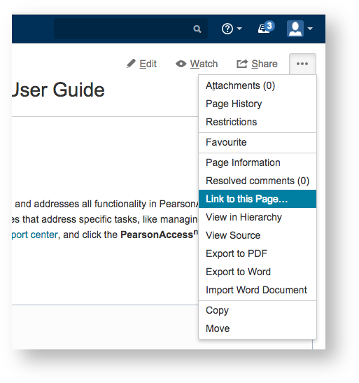
Task: Open the help question mark icon
Action: pos(227,29)
